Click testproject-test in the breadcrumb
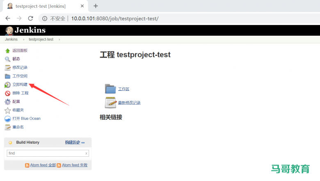 pyautogui.click(x=41, y=39)
